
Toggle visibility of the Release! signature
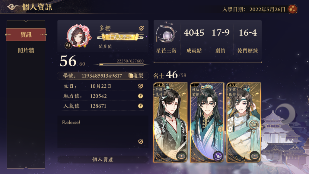[140, 142]
